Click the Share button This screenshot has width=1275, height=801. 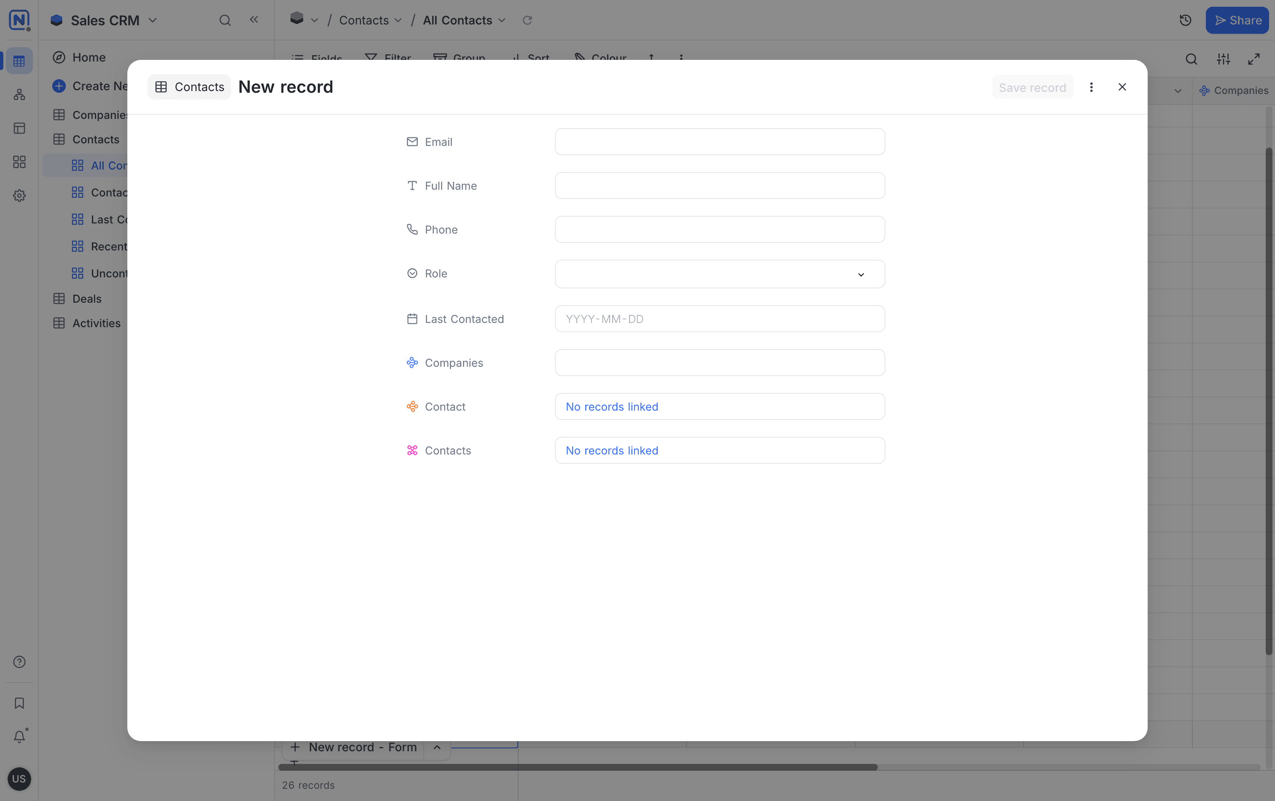(x=1237, y=20)
